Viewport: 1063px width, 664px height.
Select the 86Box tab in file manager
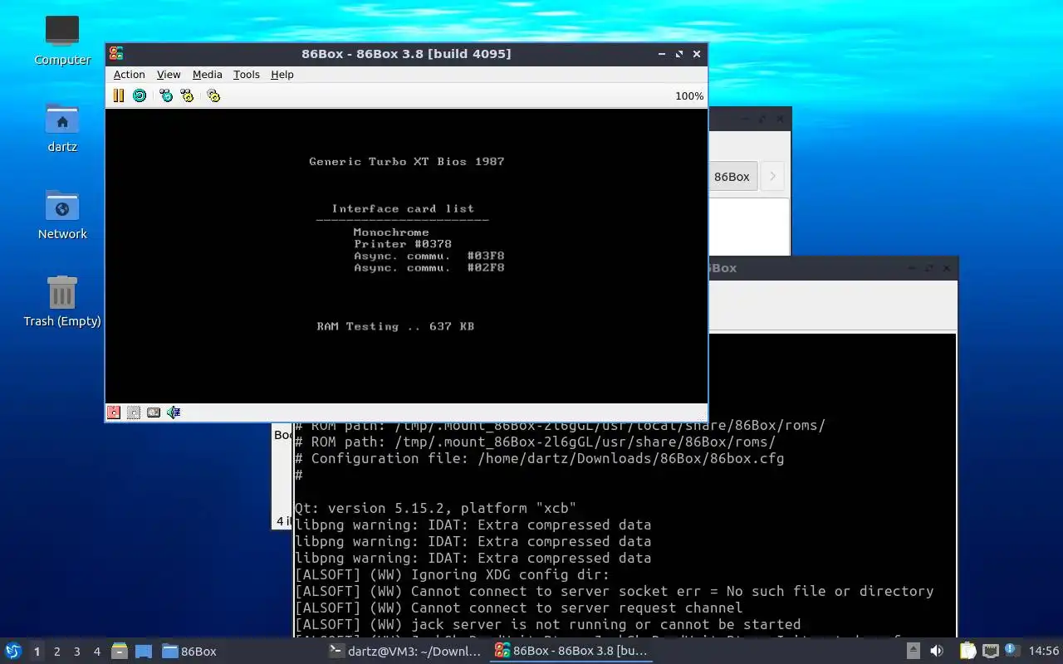point(732,177)
